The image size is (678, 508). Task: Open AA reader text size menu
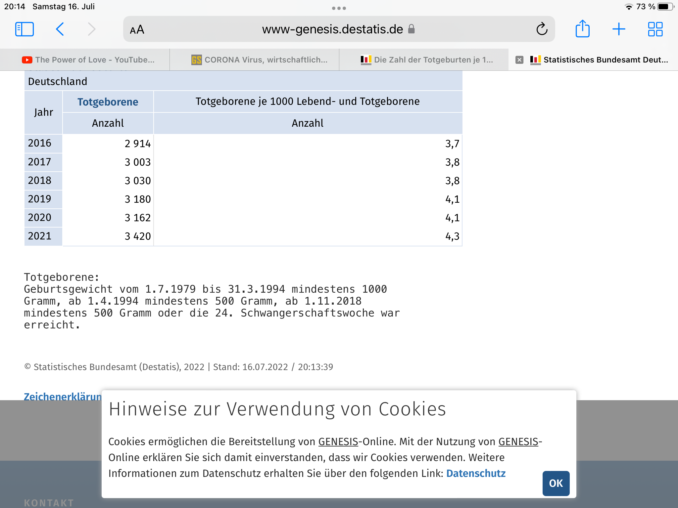(137, 30)
